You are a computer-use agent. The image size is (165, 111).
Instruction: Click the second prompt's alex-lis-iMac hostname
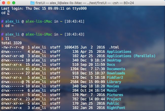[39, 34]
